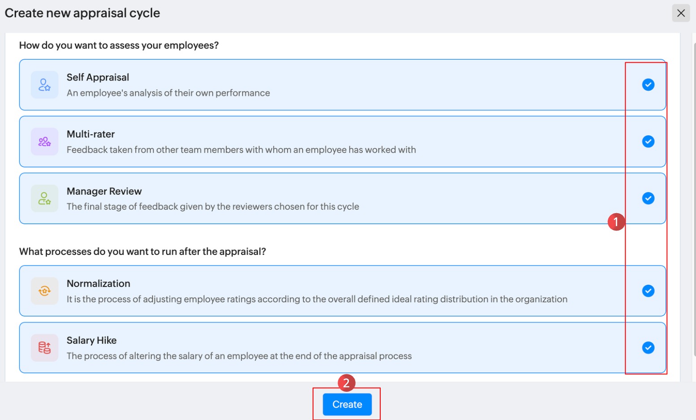Uncheck the Self Appraisal checkmark
The width and height of the screenshot is (696, 420).
(648, 85)
